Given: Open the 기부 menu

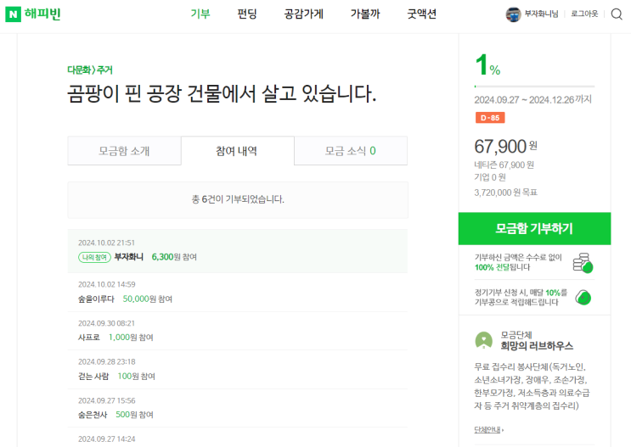Looking at the screenshot, I should pos(200,14).
